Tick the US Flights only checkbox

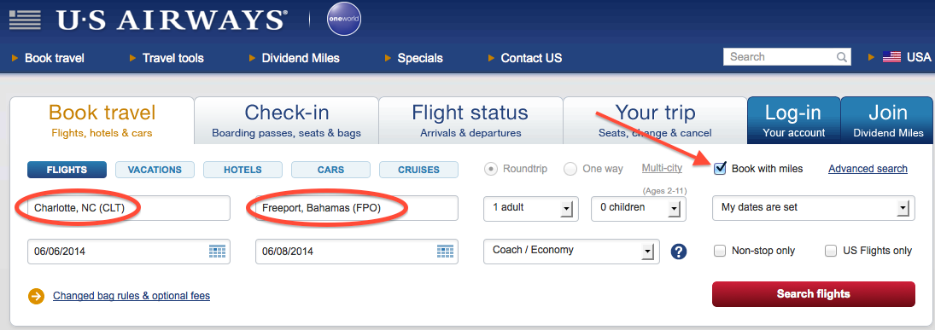[x=831, y=251]
